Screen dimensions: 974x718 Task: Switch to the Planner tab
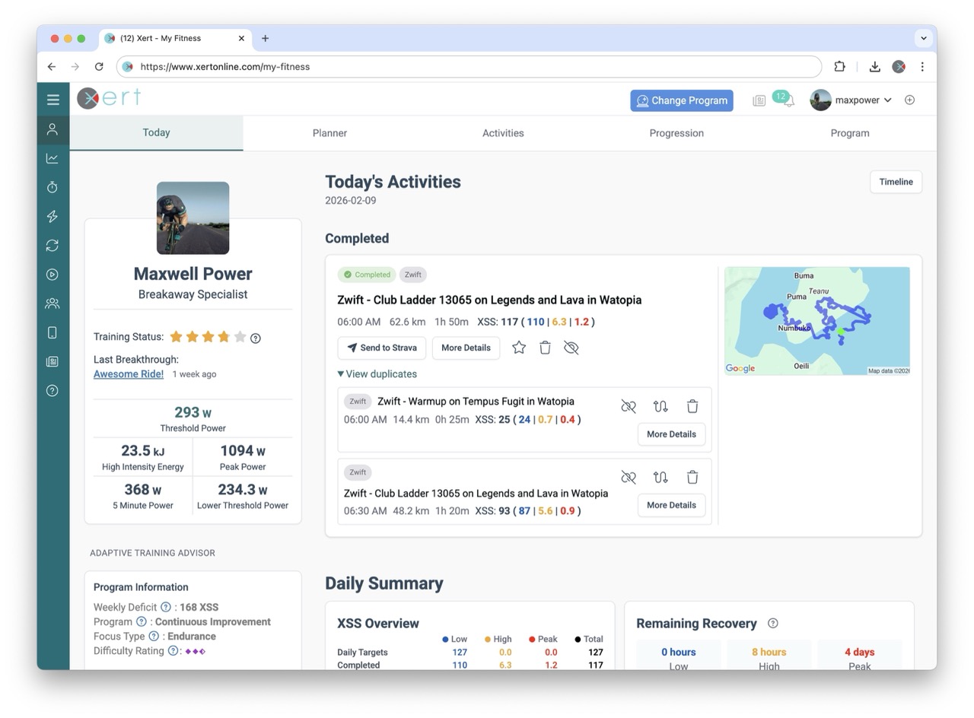coord(329,133)
